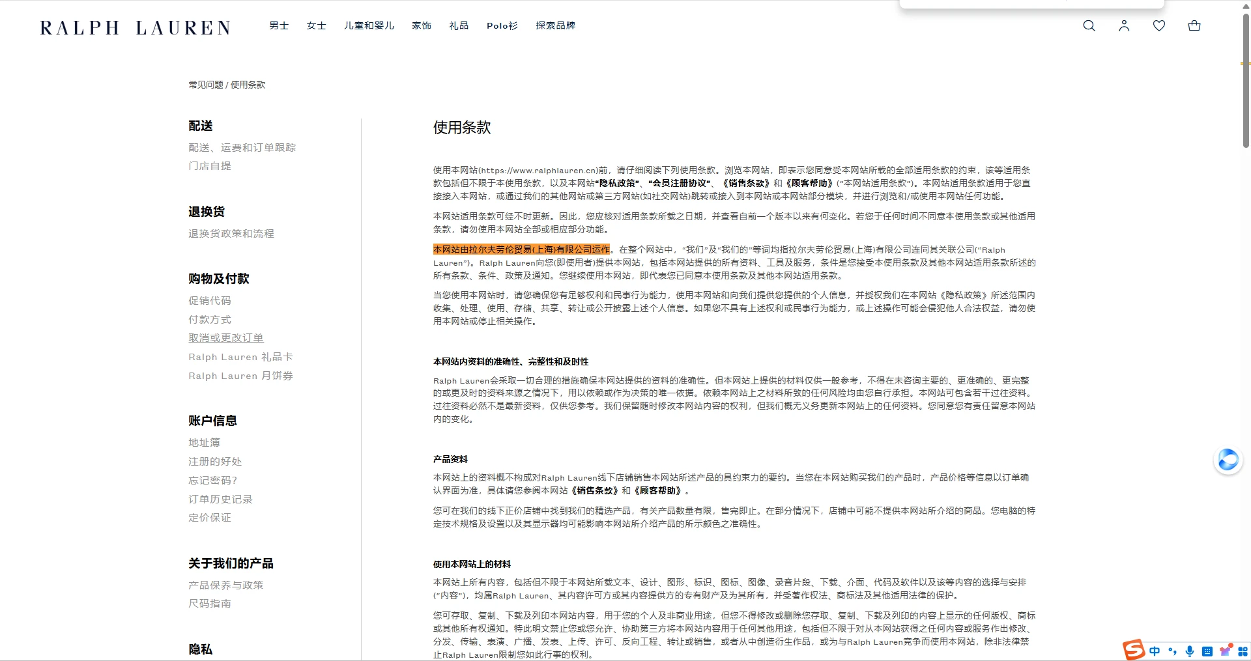The height and width of the screenshot is (661, 1251).
Task: Click the Ralph Lauren logo
Action: [x=136, y=28]
